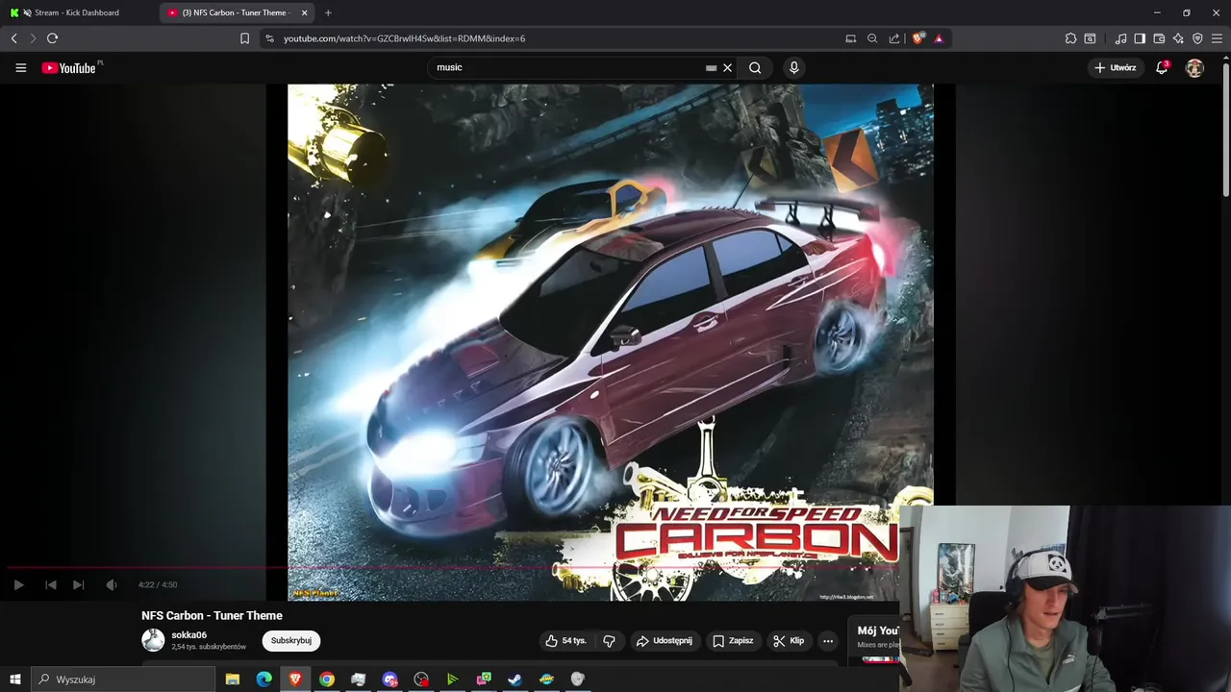Image resolution: width=1231 pixels, height=692 pixels.
Task: Open the browser main menu
Action: pos(1217,38)
